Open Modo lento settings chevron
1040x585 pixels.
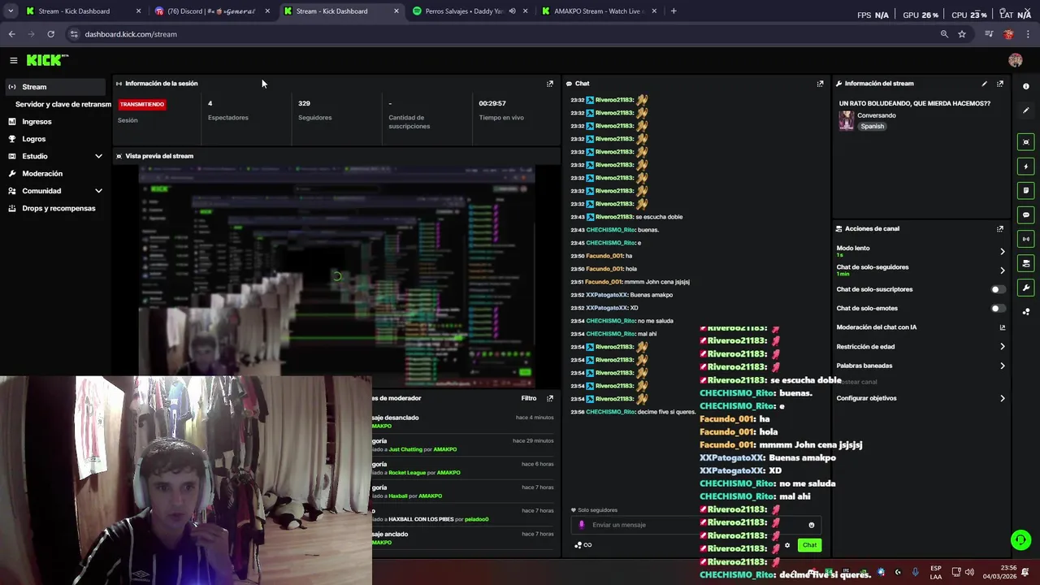click(x=1002, y=251)
